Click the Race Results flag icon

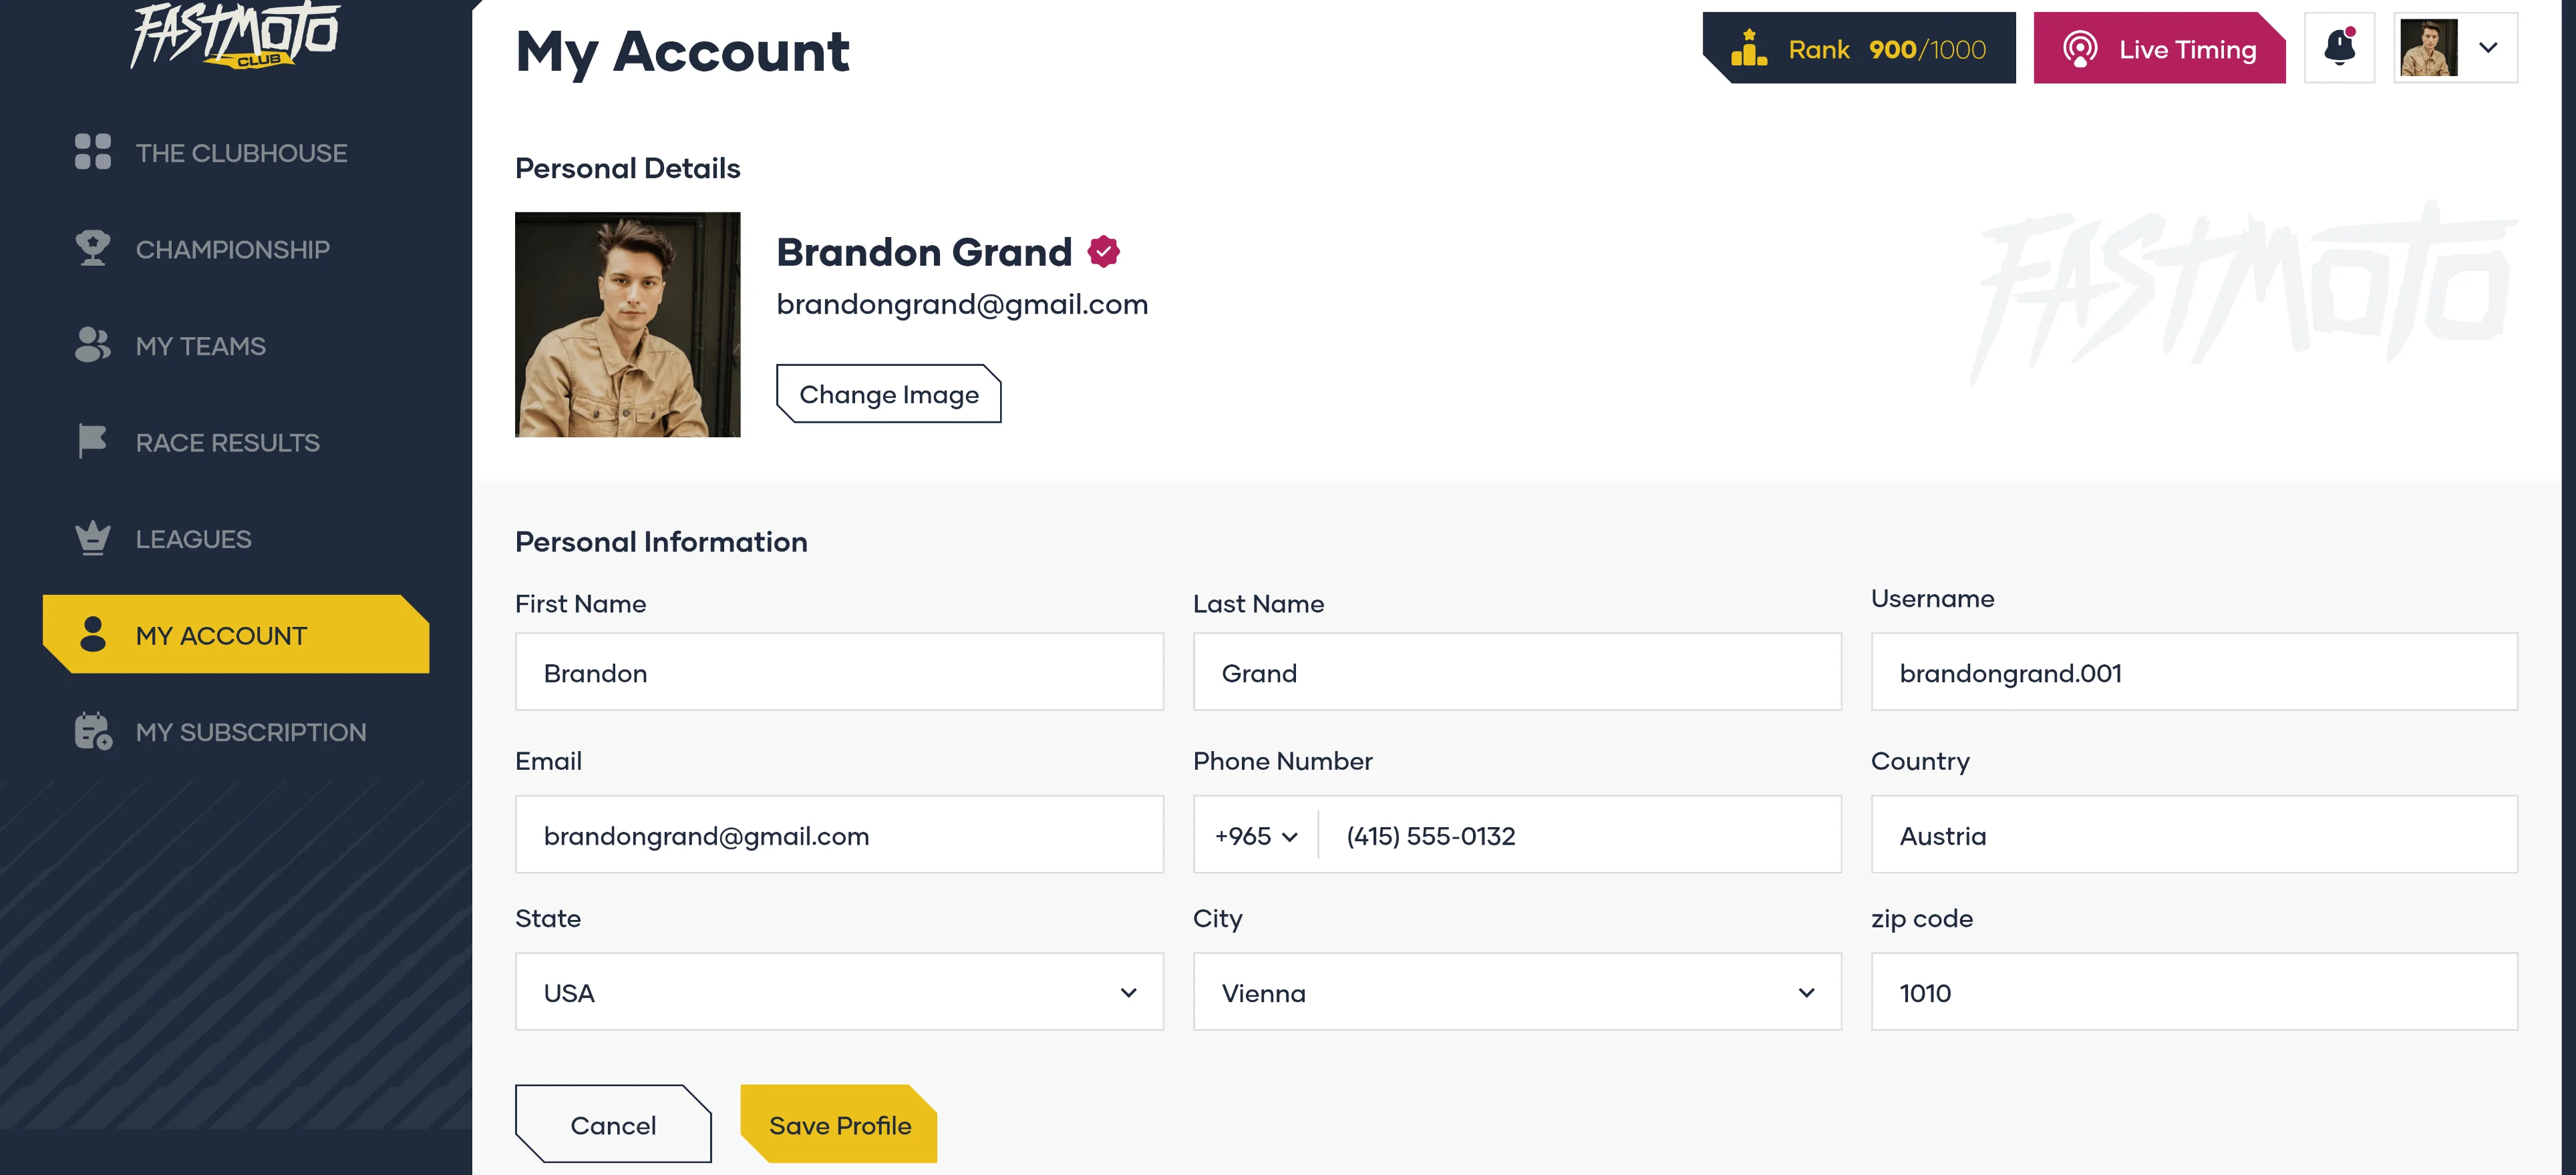coord(93,441)
